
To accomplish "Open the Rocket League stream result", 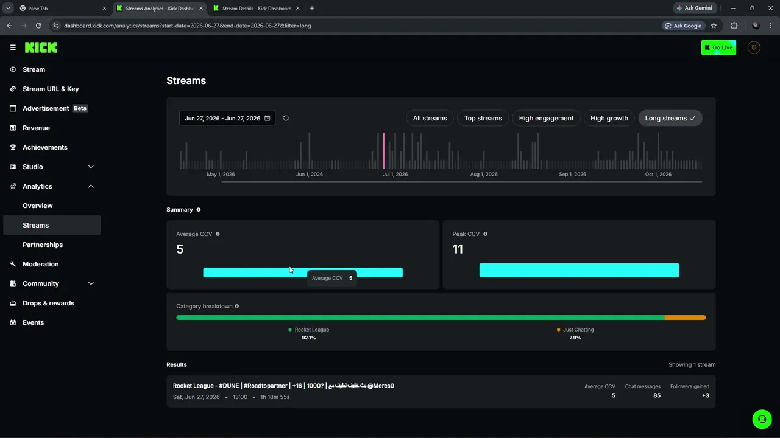I will 441,391.
